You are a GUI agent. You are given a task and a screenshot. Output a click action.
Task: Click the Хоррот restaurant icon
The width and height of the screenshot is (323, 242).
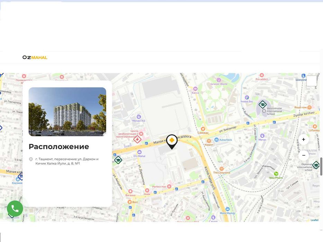click(x=209, y=141)
